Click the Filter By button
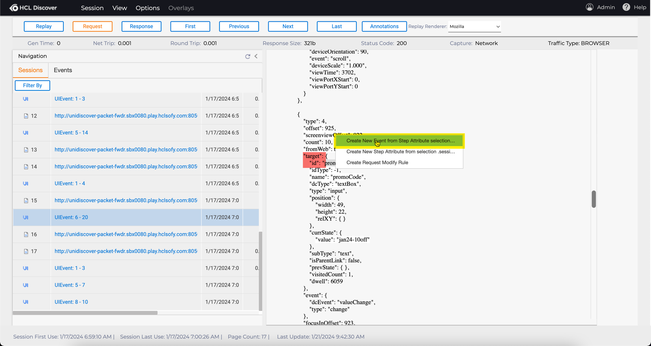Screen dimensions: 651x346 [32, 86]
